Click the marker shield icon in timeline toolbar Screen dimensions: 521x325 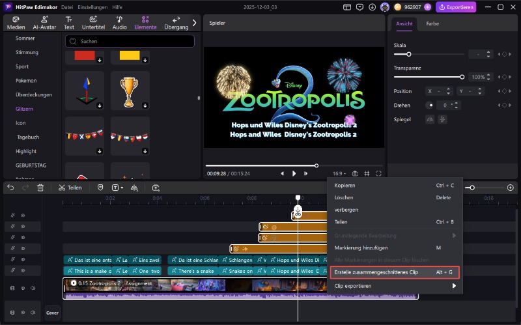click(x=100, y=188)
